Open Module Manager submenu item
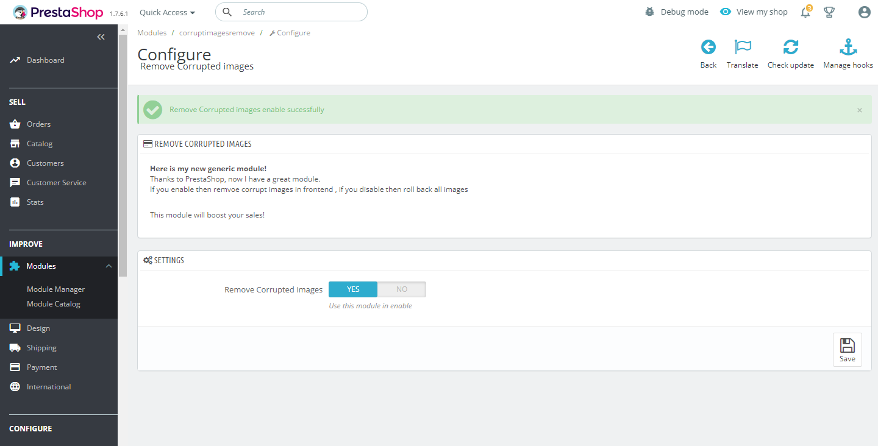 pos(56,289)
